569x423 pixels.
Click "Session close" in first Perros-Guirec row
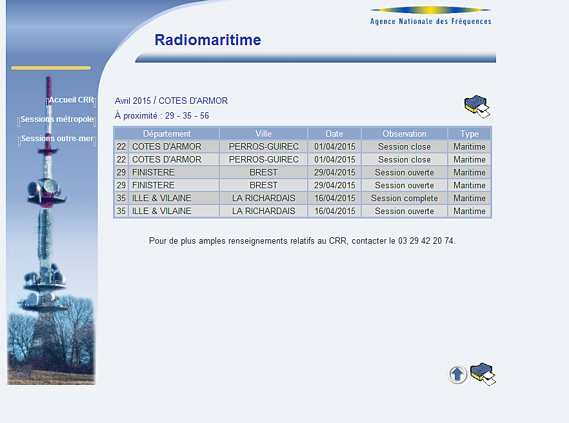[x=404, y=146]
